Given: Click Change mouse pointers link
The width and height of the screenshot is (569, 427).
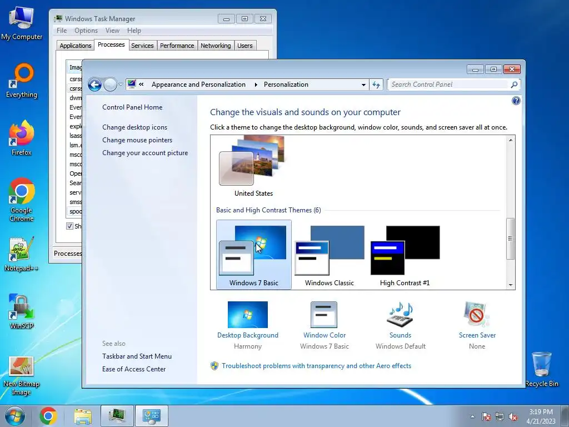Looking at the screenshot, I should click(137, 140).
